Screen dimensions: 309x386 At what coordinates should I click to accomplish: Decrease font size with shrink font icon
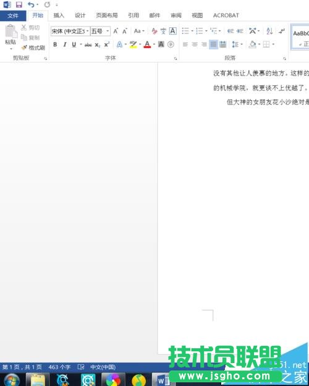125,32
